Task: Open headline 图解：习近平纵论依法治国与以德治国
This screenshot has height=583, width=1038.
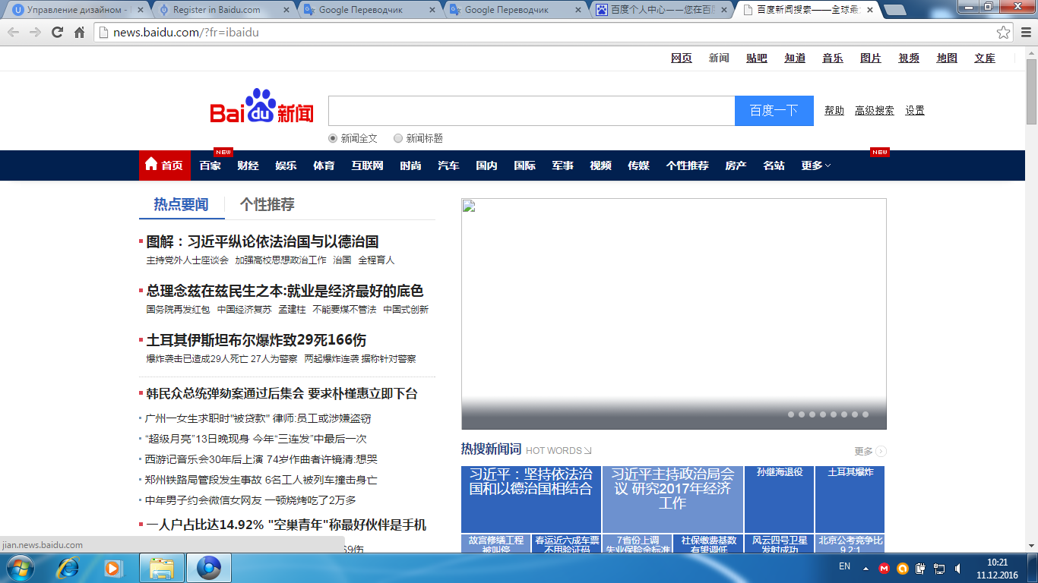Action: tap(262, 241)
